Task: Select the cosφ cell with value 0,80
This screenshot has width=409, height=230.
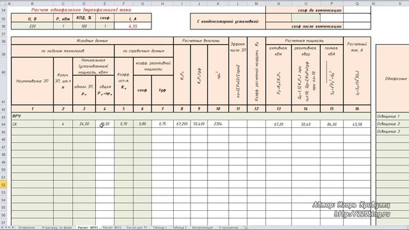Action: tap(143, 124)
